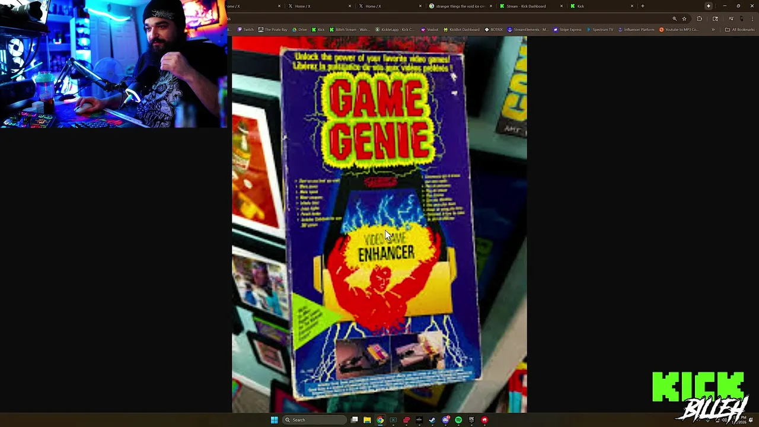Open Task View from the taskbar
Screen dimensions: 759x427
(x=354, y=420)
